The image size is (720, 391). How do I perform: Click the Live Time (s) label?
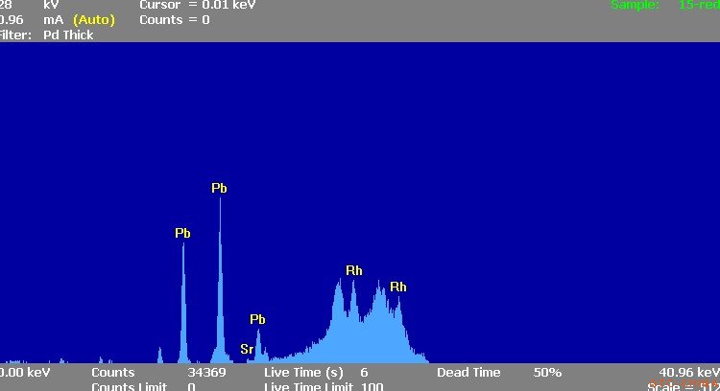click(303, 372)
